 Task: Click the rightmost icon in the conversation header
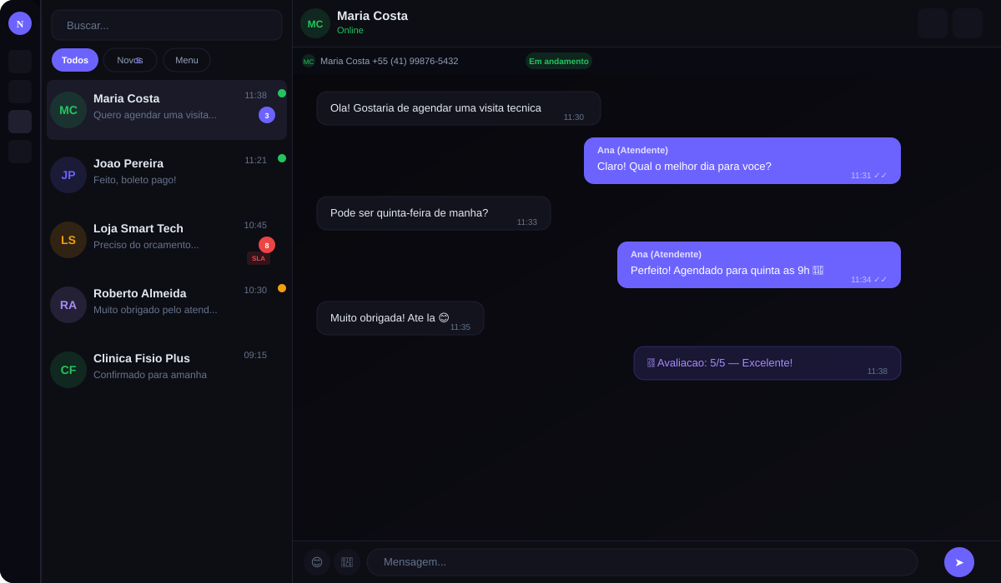pos(967,23)
